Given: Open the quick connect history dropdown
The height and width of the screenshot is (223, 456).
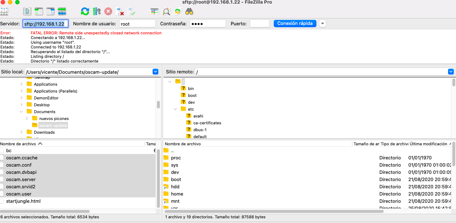Looking at the screenshot, I should tap(323, 23).
